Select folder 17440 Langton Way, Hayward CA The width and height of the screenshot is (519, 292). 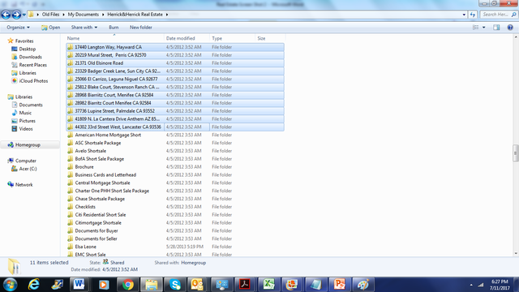click(175, 47)
